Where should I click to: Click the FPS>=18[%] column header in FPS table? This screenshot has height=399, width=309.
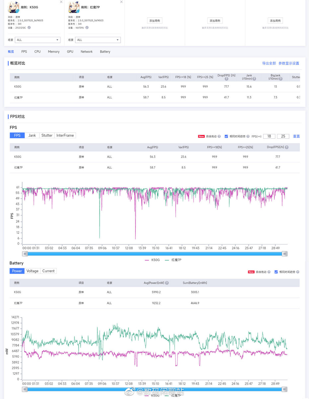[214, 147]
